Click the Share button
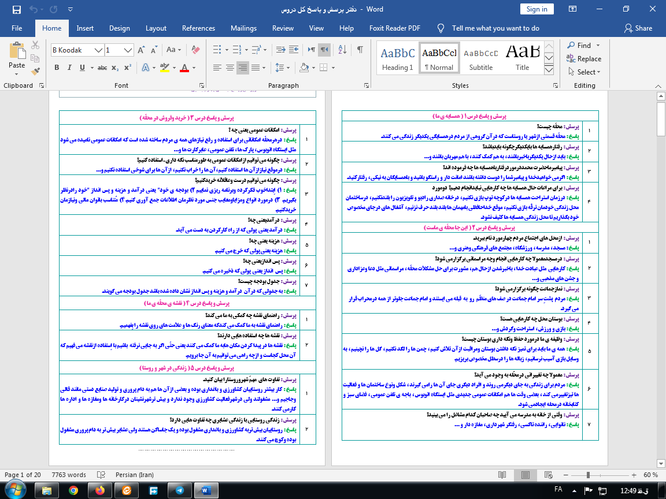 point(638,28)
